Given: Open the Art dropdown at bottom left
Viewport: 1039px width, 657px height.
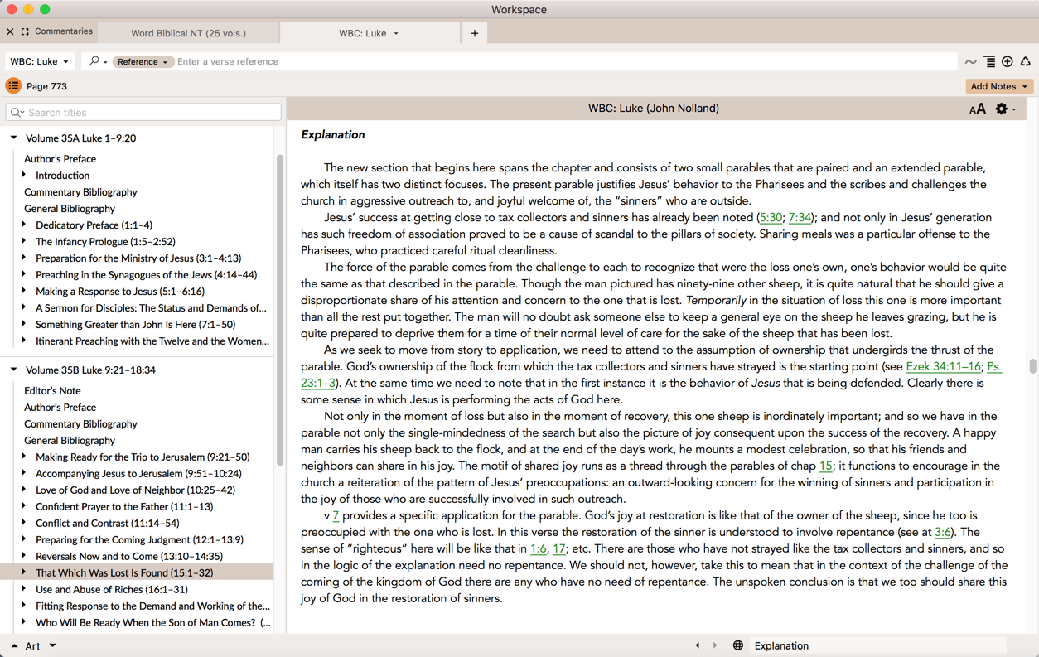Looking at the screenshot, I should [52, 645].
